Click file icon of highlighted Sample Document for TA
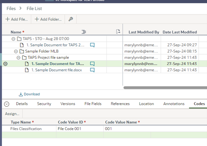Image resolution: width=207 pixels, height=146 pixels. click(27, 64)
